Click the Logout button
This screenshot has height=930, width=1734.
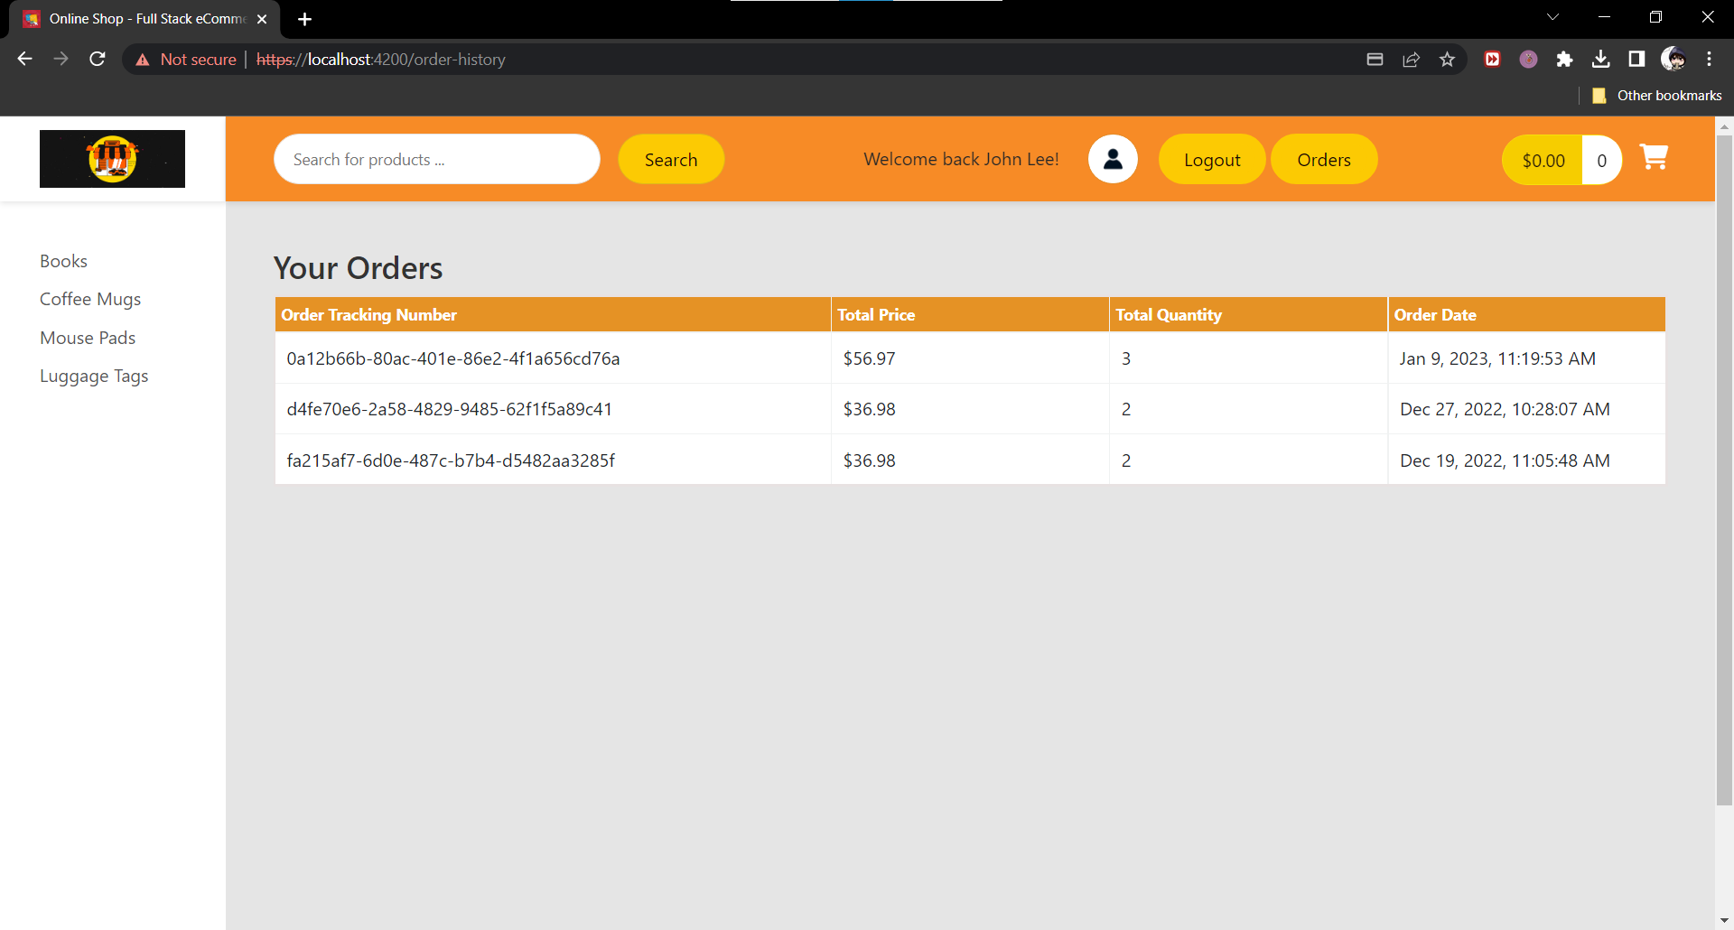1211,159
